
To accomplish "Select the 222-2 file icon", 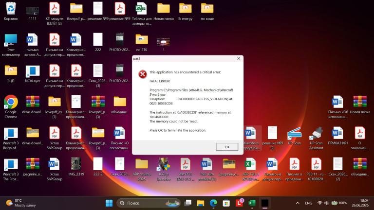I will (x=98, y=167).
